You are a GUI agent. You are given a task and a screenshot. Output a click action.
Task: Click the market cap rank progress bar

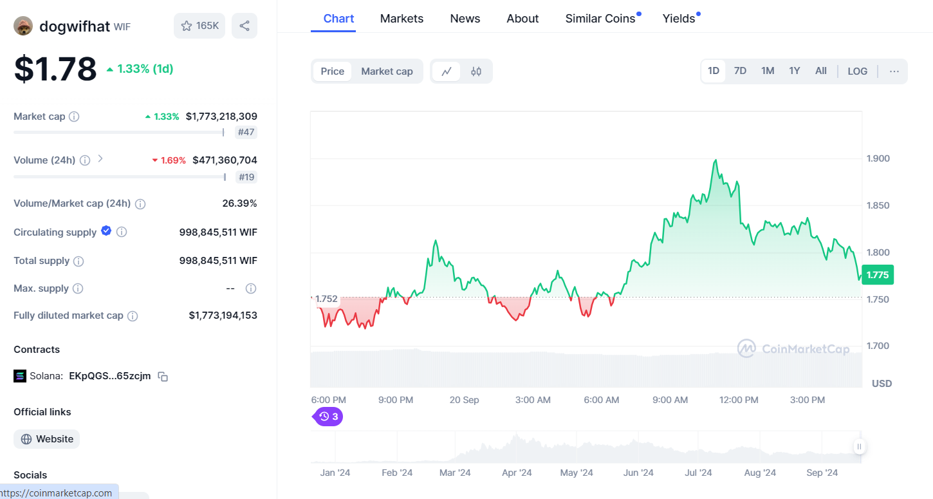[119, 132]
